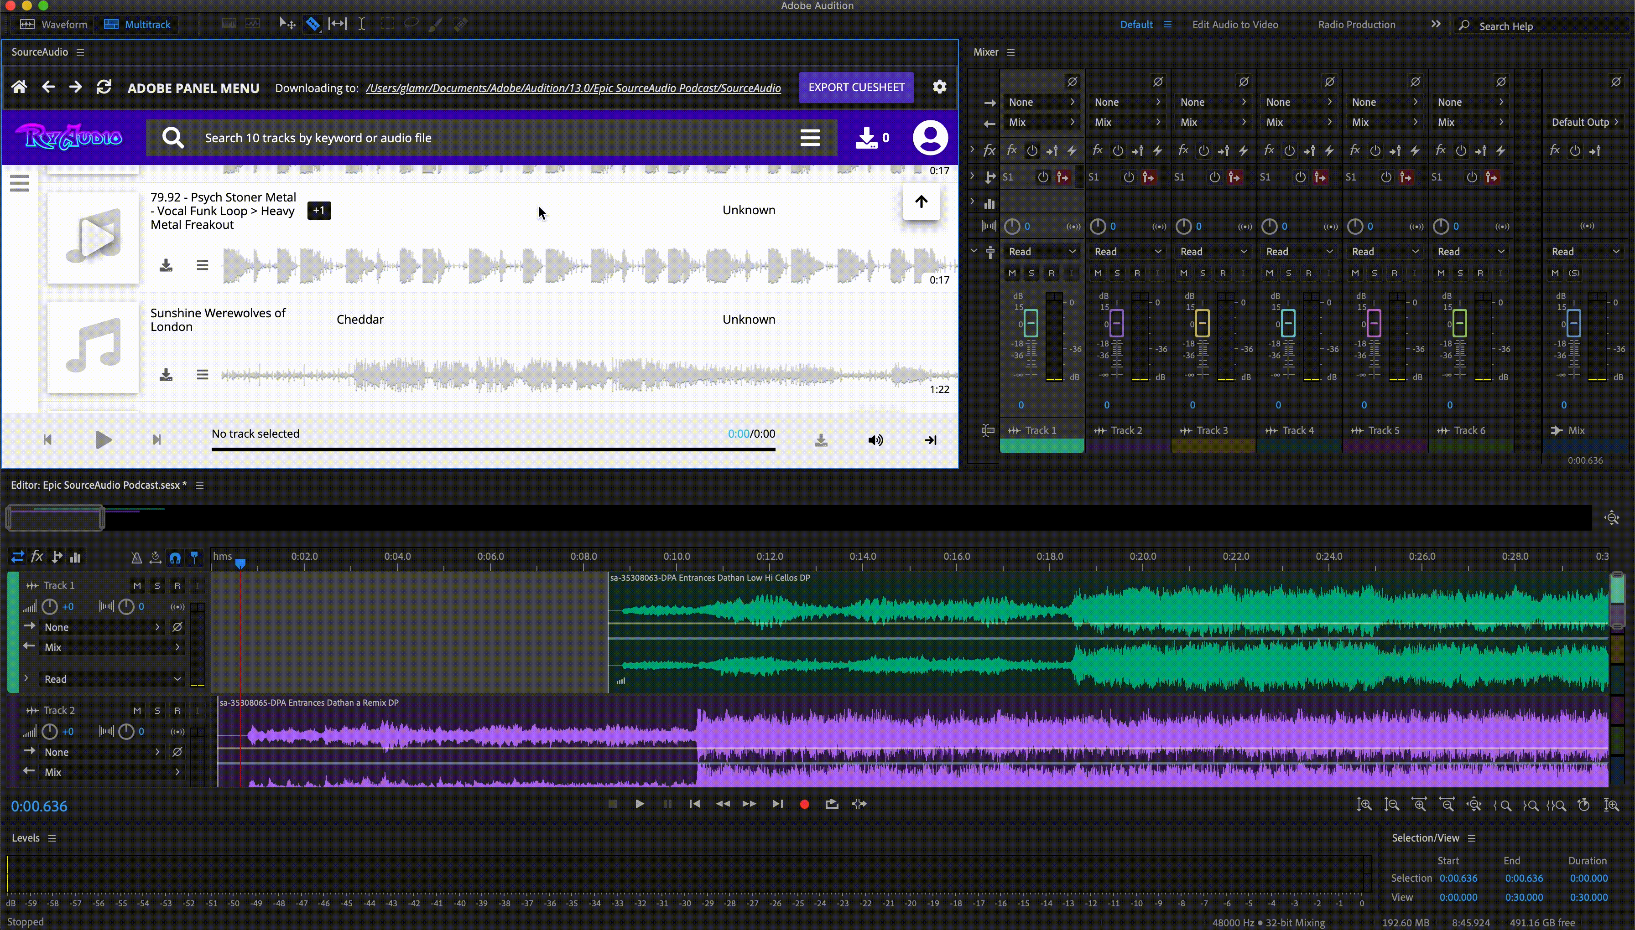
Task: Solo Track 1 in the editor
Action: [157, 585]
